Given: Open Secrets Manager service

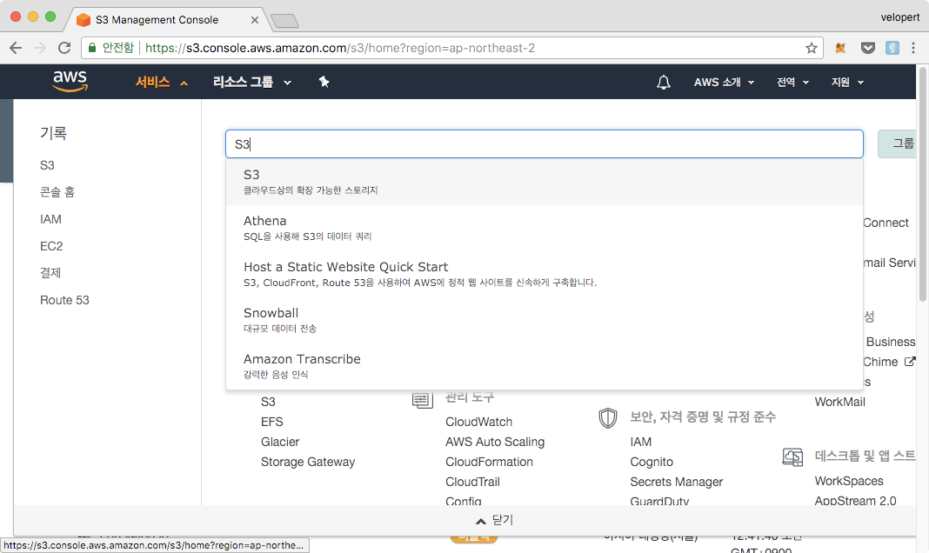Looking at the screenshot, I should pyautogui.click(x=676, y=482).
